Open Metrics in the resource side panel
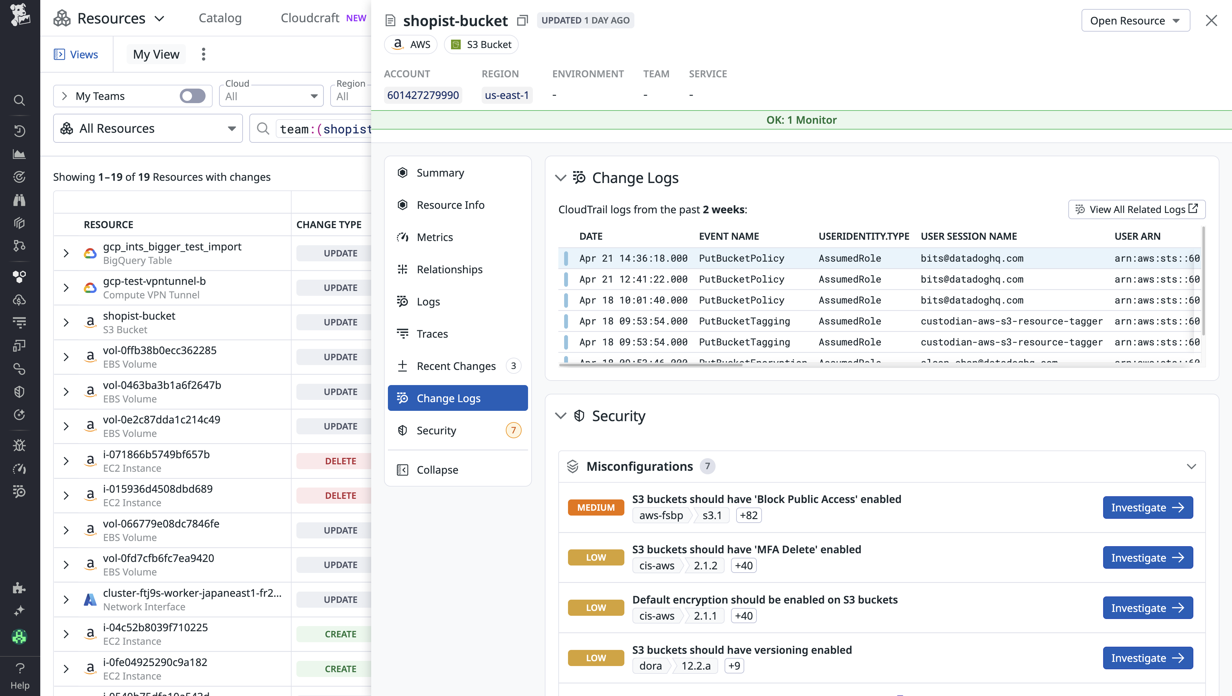 click(x=435, y=237)
